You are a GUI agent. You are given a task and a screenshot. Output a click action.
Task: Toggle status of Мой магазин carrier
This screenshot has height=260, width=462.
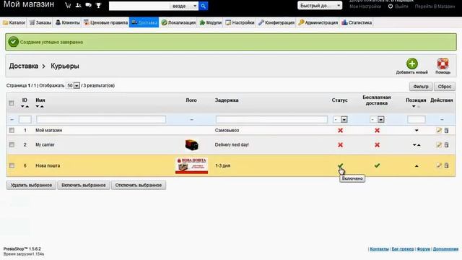click(x=340, y=130)
